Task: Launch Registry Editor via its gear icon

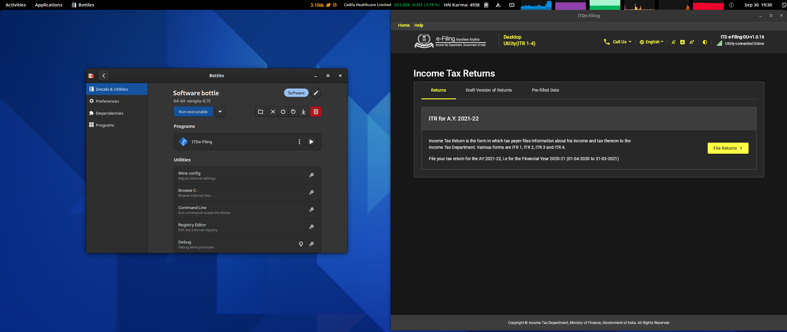Action: tap(311, 227)
